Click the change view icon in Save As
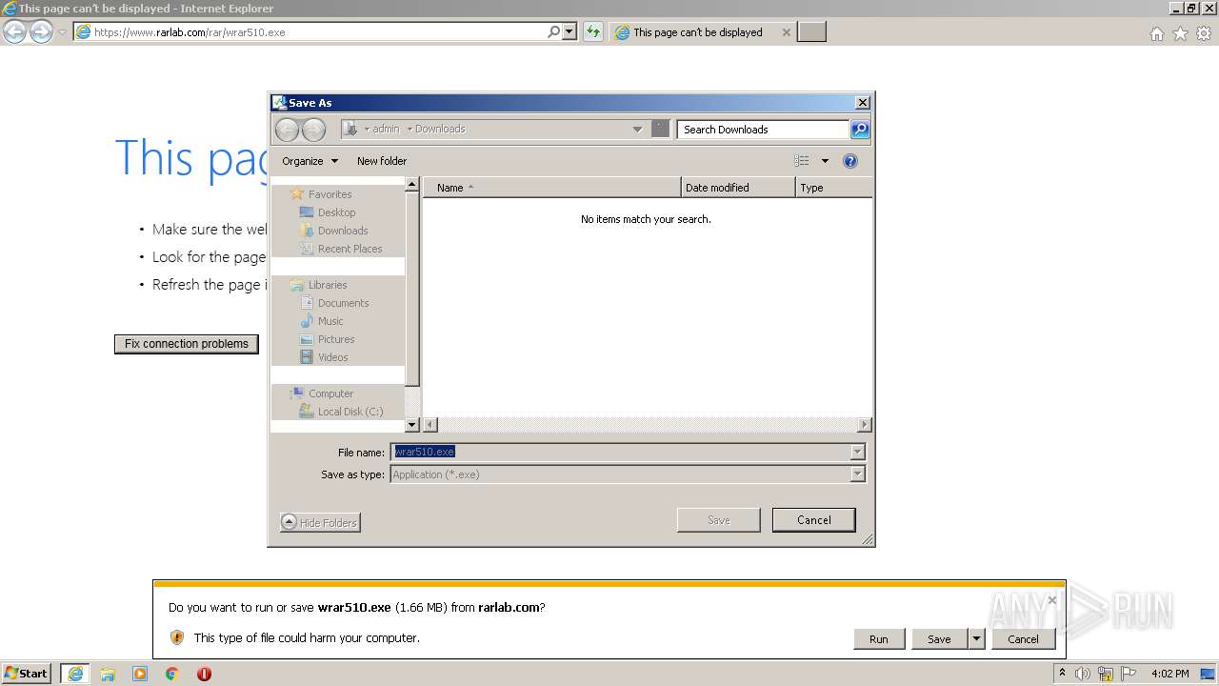The width and height of the screenshot is (1219, 686). coord(802,161)
